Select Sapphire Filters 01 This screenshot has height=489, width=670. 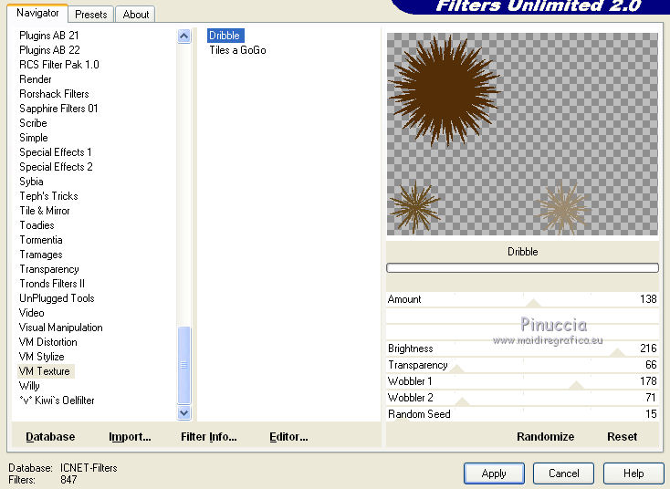click(58, 109)
